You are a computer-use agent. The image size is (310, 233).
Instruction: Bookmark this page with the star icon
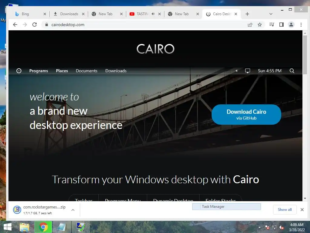click(x=260, y=25)
